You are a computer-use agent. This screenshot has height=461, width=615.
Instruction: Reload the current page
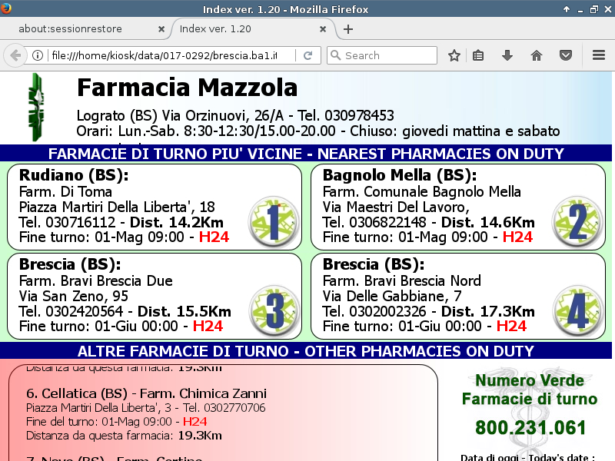tap(308, 55)
